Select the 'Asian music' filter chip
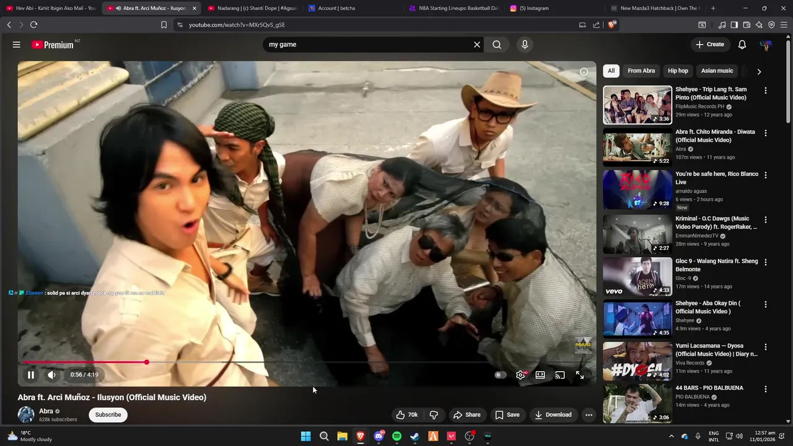The image size is (793, 446). [x=717, y=71]
